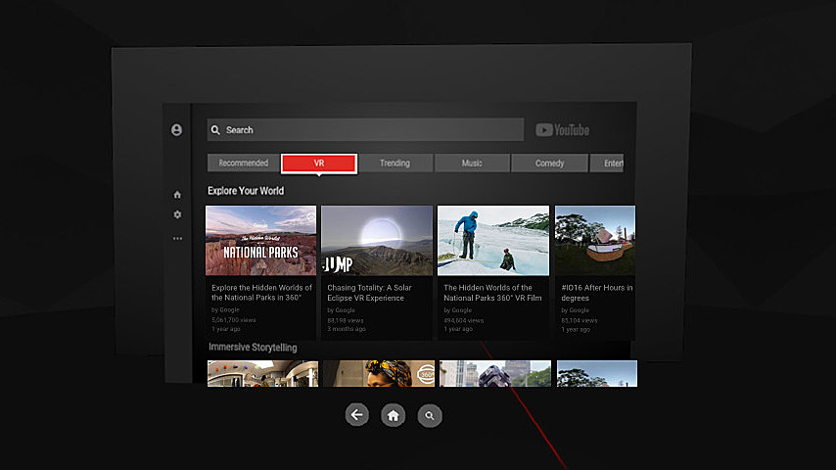Screen dimensions: 836x470
Task: Open 'Chasing Totality: A Solar Eclipse' title link
Action: 370,293
